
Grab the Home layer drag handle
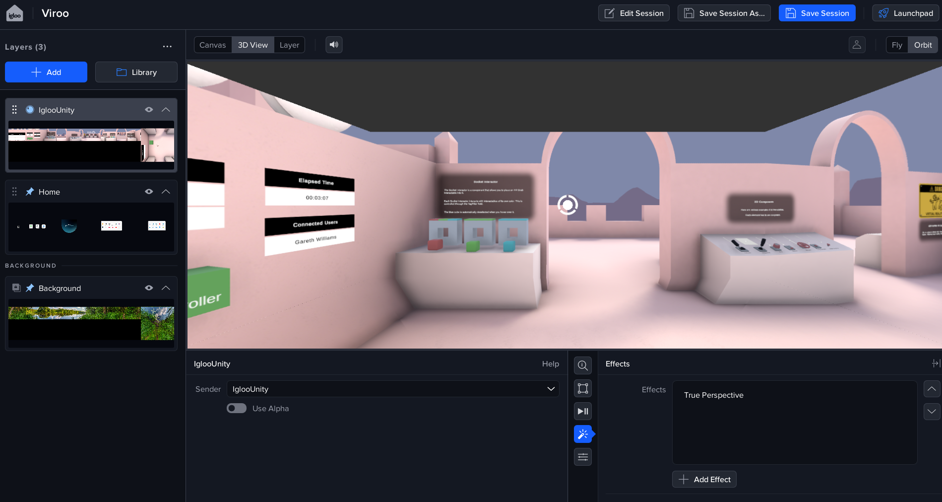(14, 192)
